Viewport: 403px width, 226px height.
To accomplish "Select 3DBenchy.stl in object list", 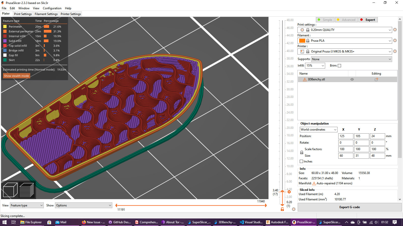I will click(348, 79).
